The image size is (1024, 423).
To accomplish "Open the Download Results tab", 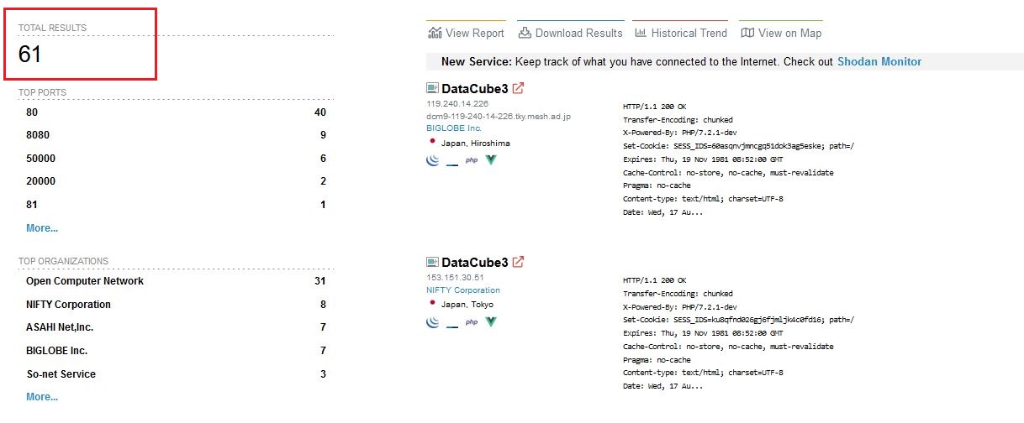I will click(x=570, y=34).
